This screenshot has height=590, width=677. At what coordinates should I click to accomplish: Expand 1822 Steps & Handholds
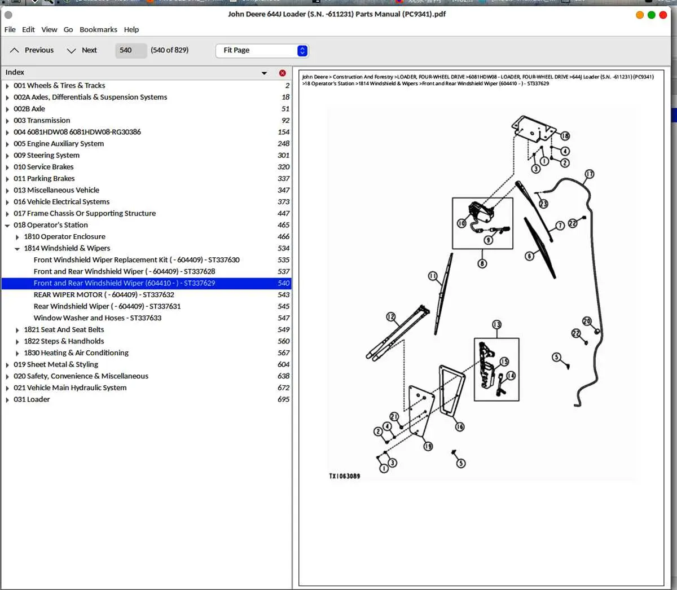[x=17, y=341]
